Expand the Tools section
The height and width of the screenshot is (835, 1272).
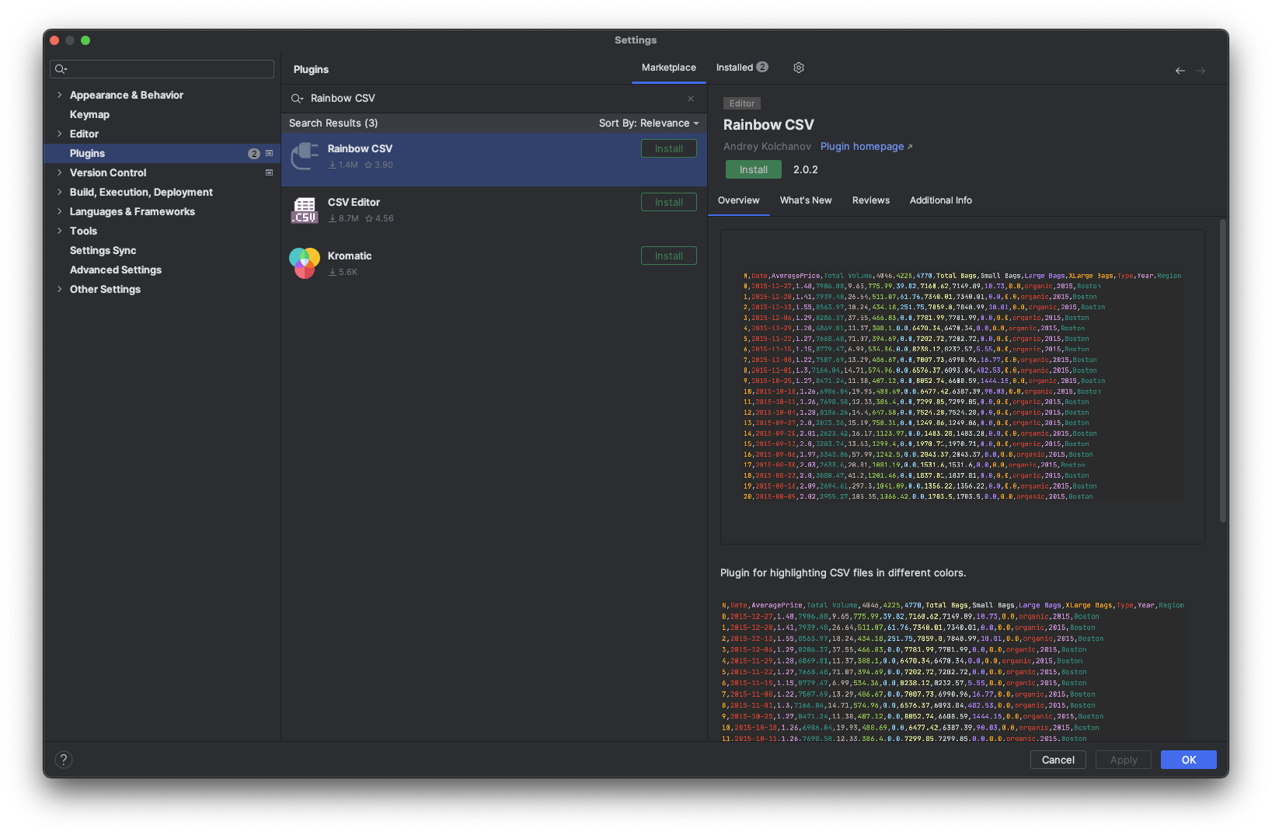(59, 231)
